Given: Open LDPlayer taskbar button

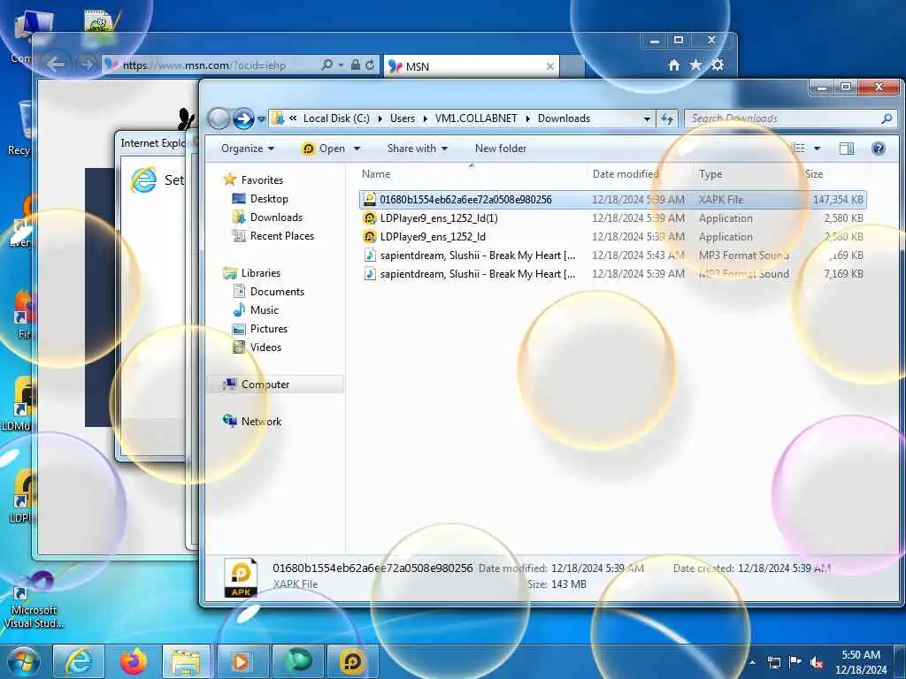Looking at the screenshot, I should [x=352, y=661].
